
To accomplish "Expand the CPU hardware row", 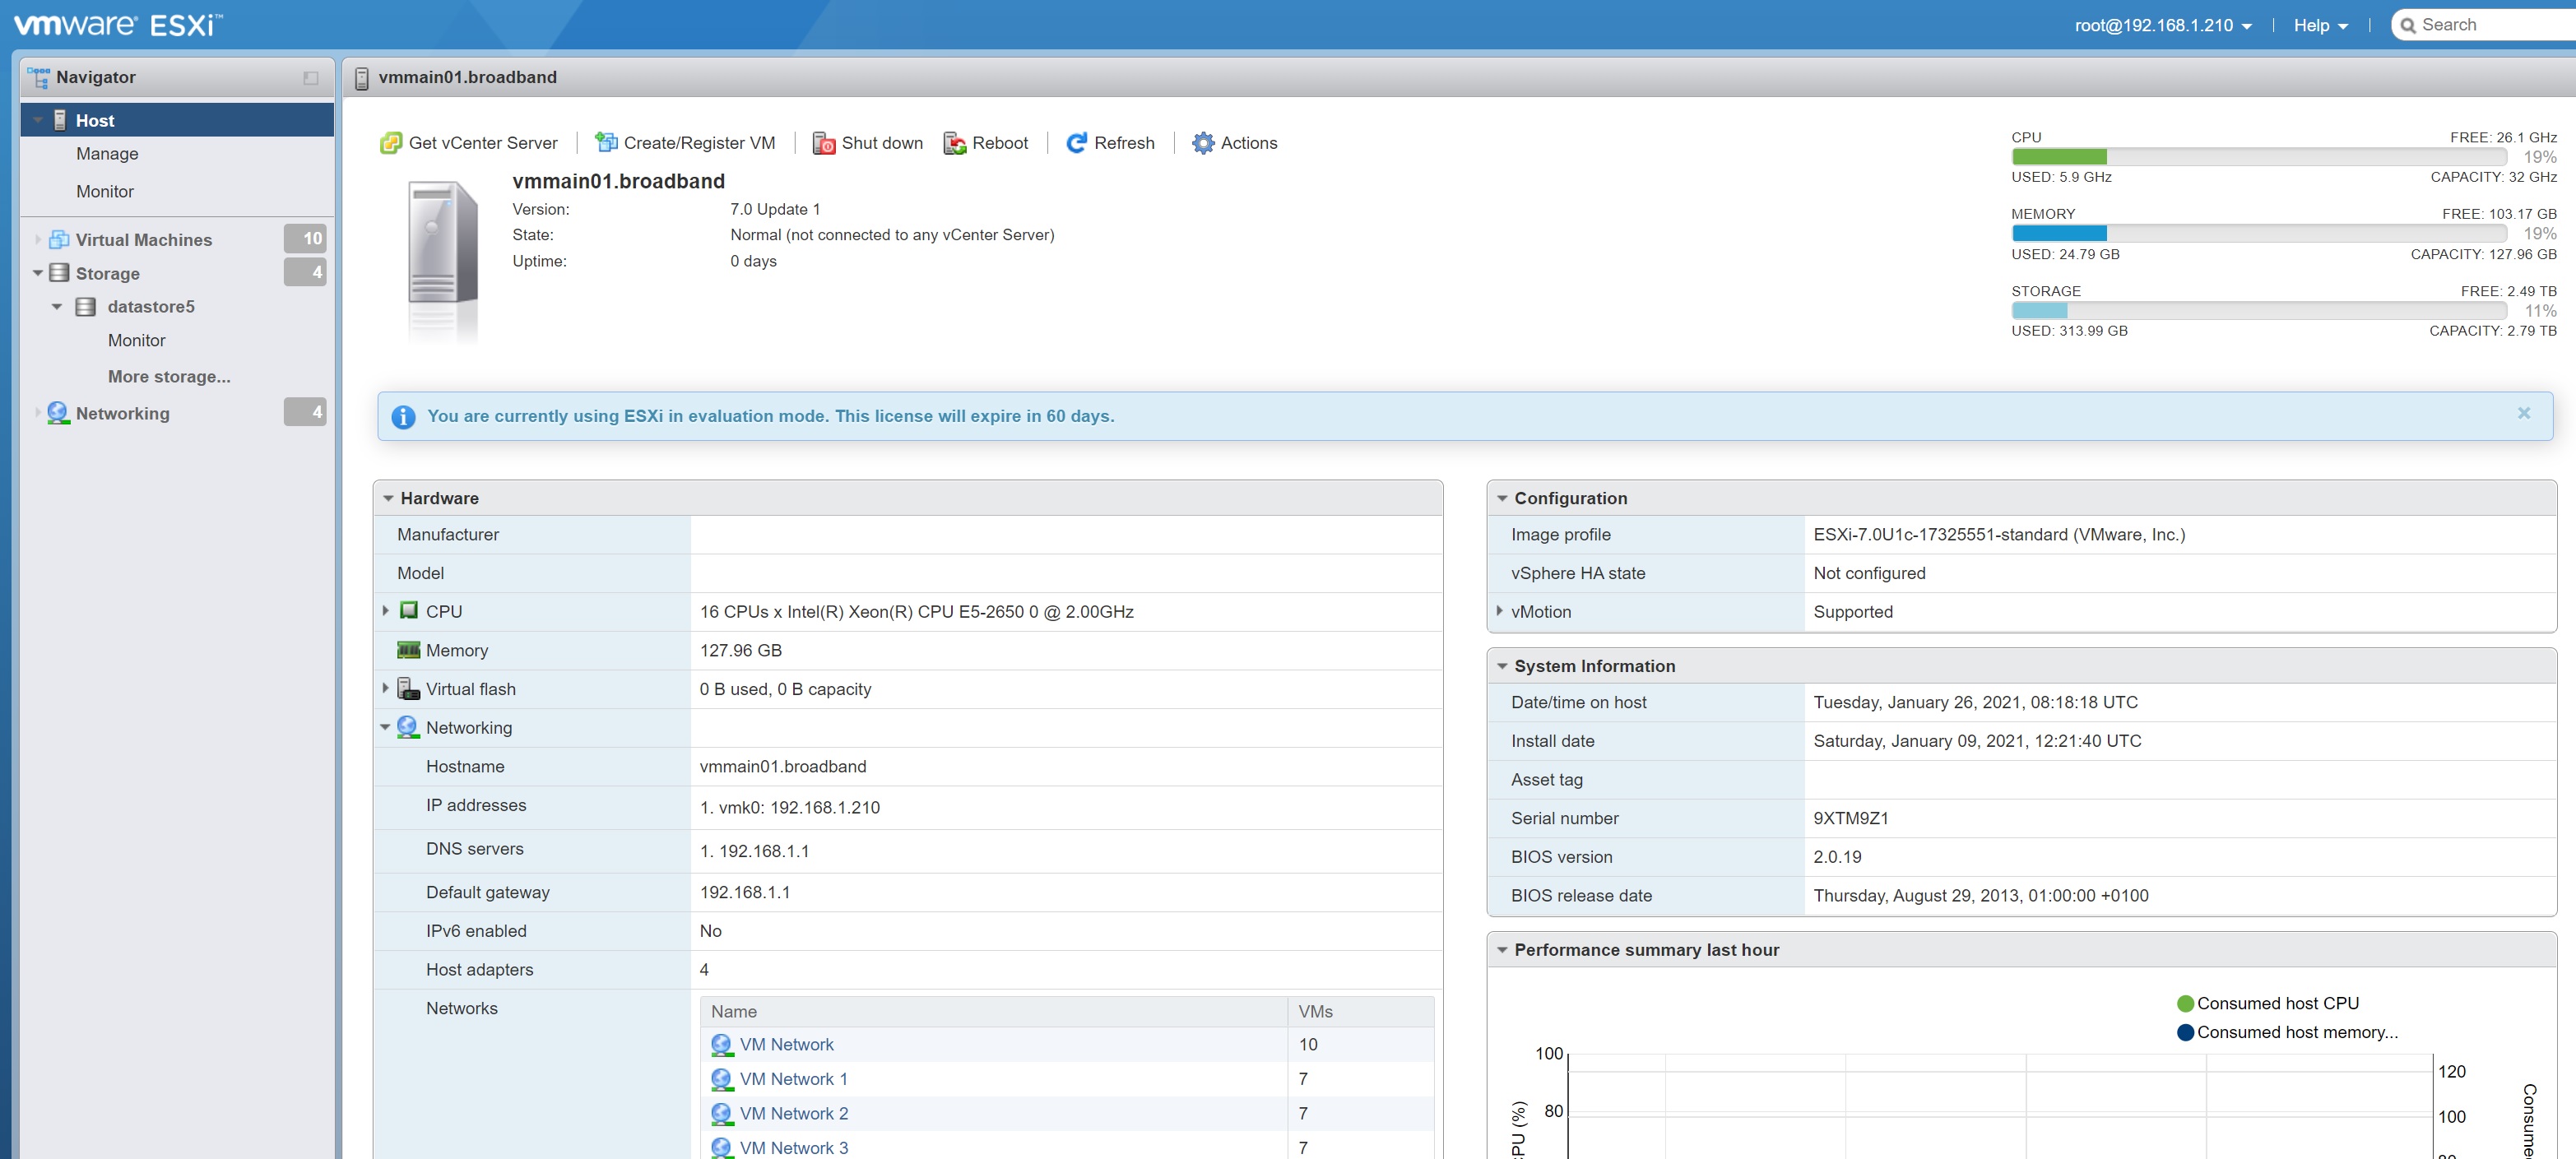I will 386,611.
